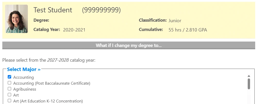The width and height of the screenshot is (257, 104).
Task: Select the 2020-2021 catalog year value
Action: pos(74,30)
